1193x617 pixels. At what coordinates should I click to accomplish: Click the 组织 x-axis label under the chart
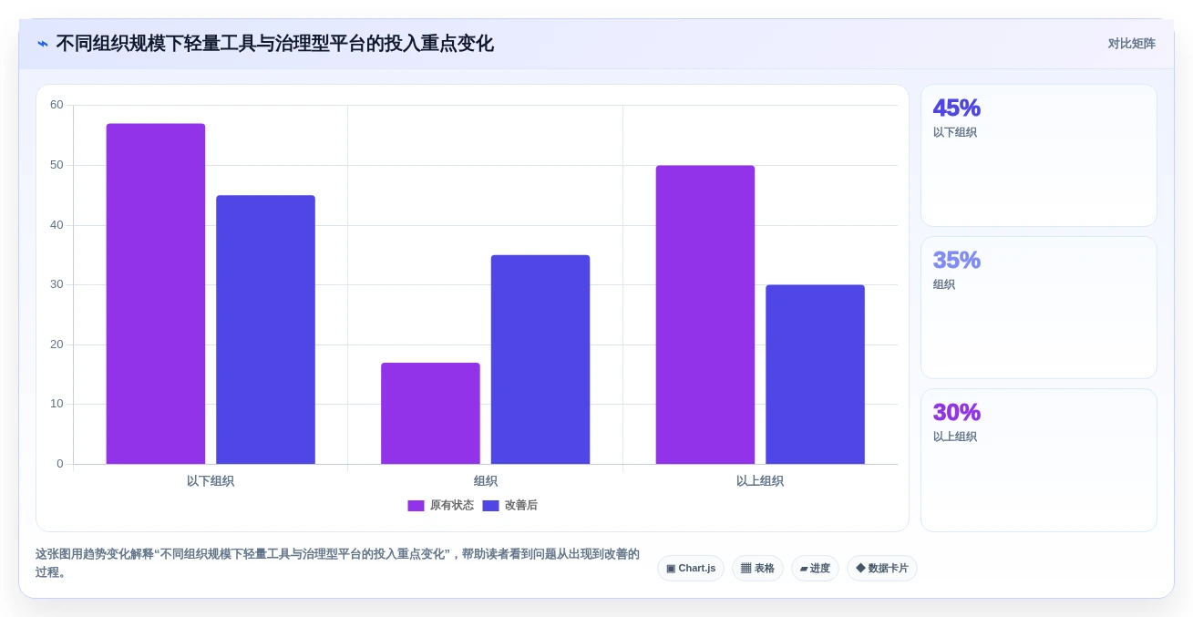pos(486,481)
